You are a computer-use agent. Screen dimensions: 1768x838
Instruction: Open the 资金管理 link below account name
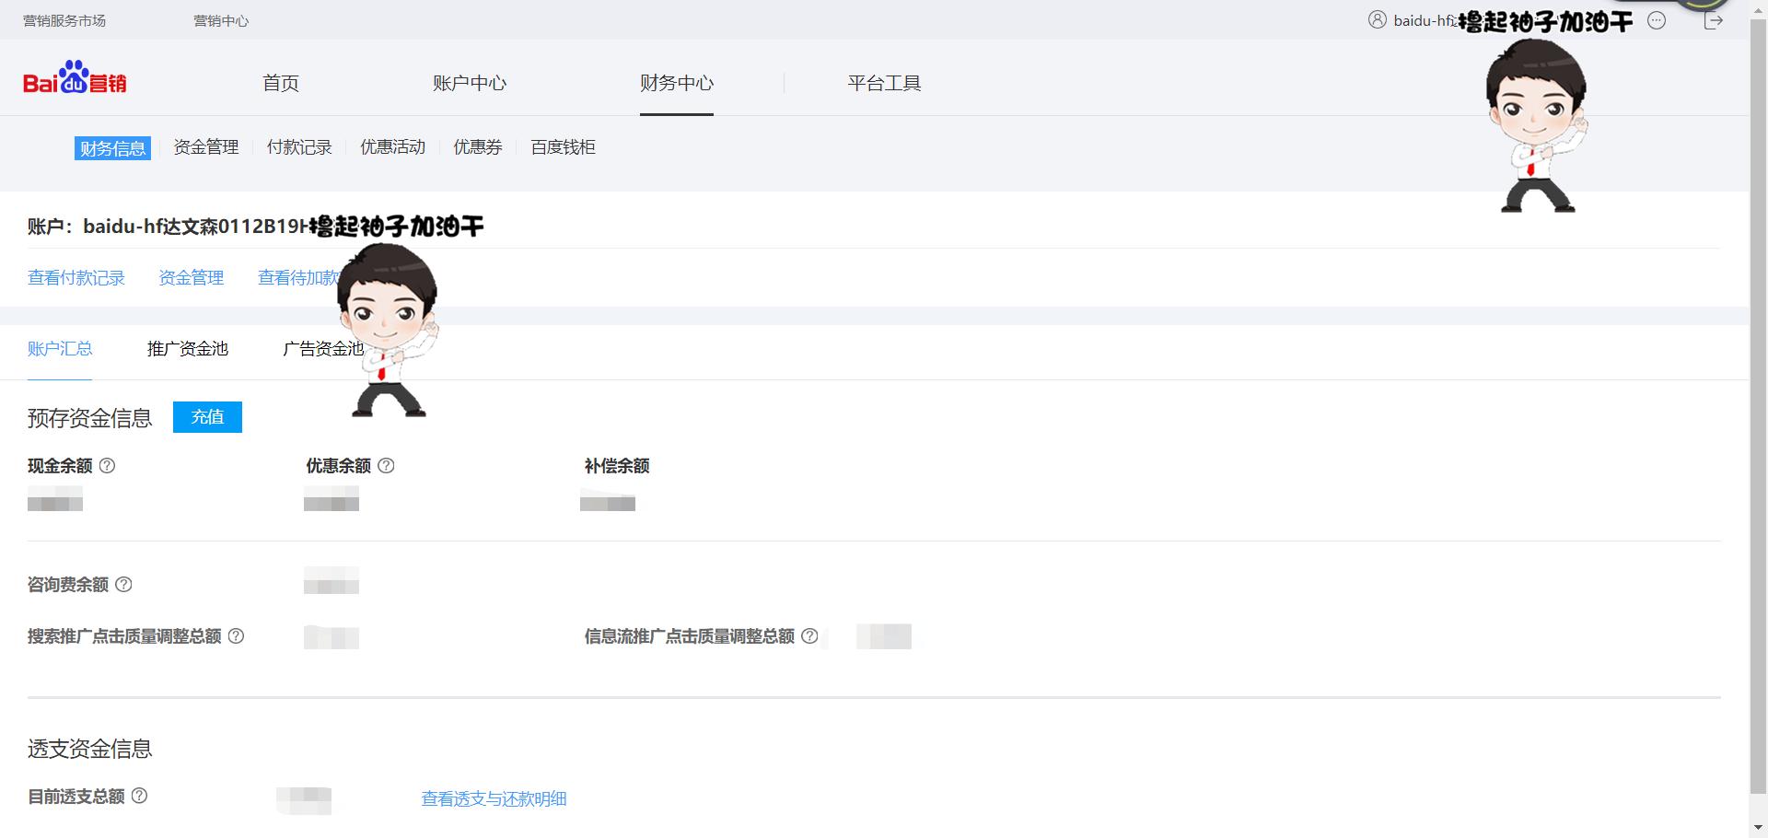[191, 278]
